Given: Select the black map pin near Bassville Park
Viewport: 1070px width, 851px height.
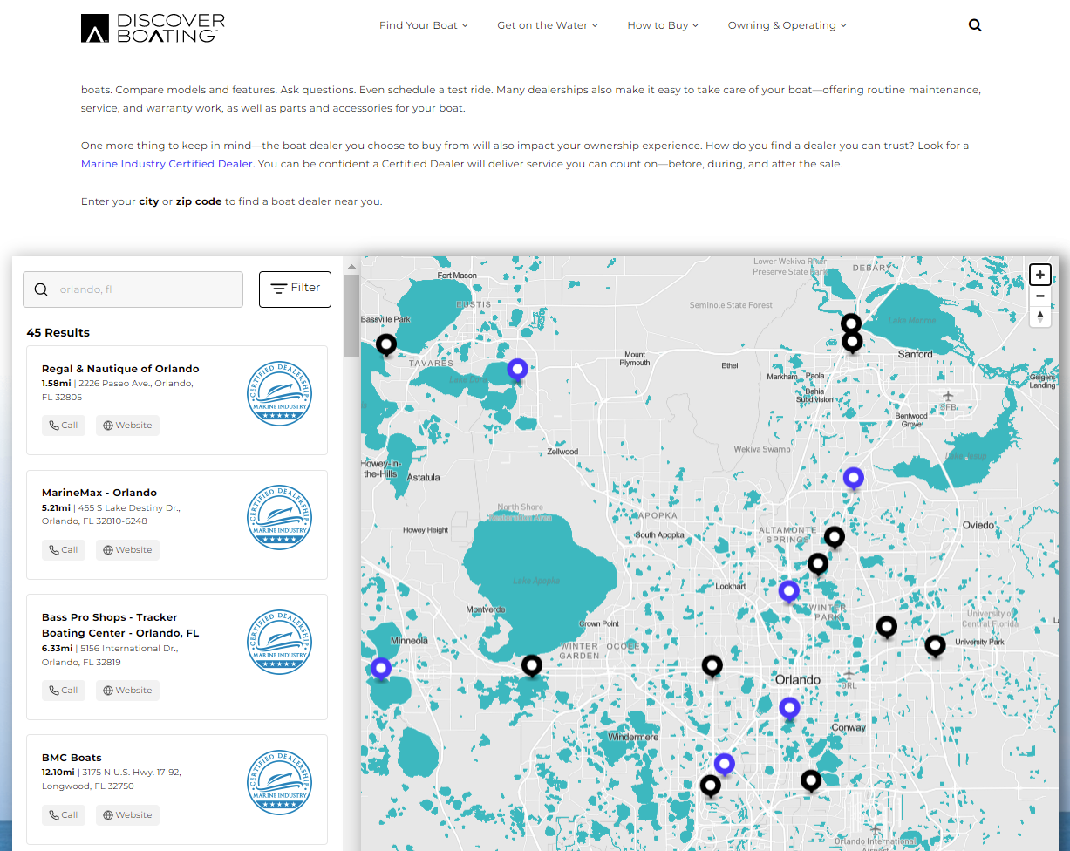Looking at the screenshot, I should 386,344.
